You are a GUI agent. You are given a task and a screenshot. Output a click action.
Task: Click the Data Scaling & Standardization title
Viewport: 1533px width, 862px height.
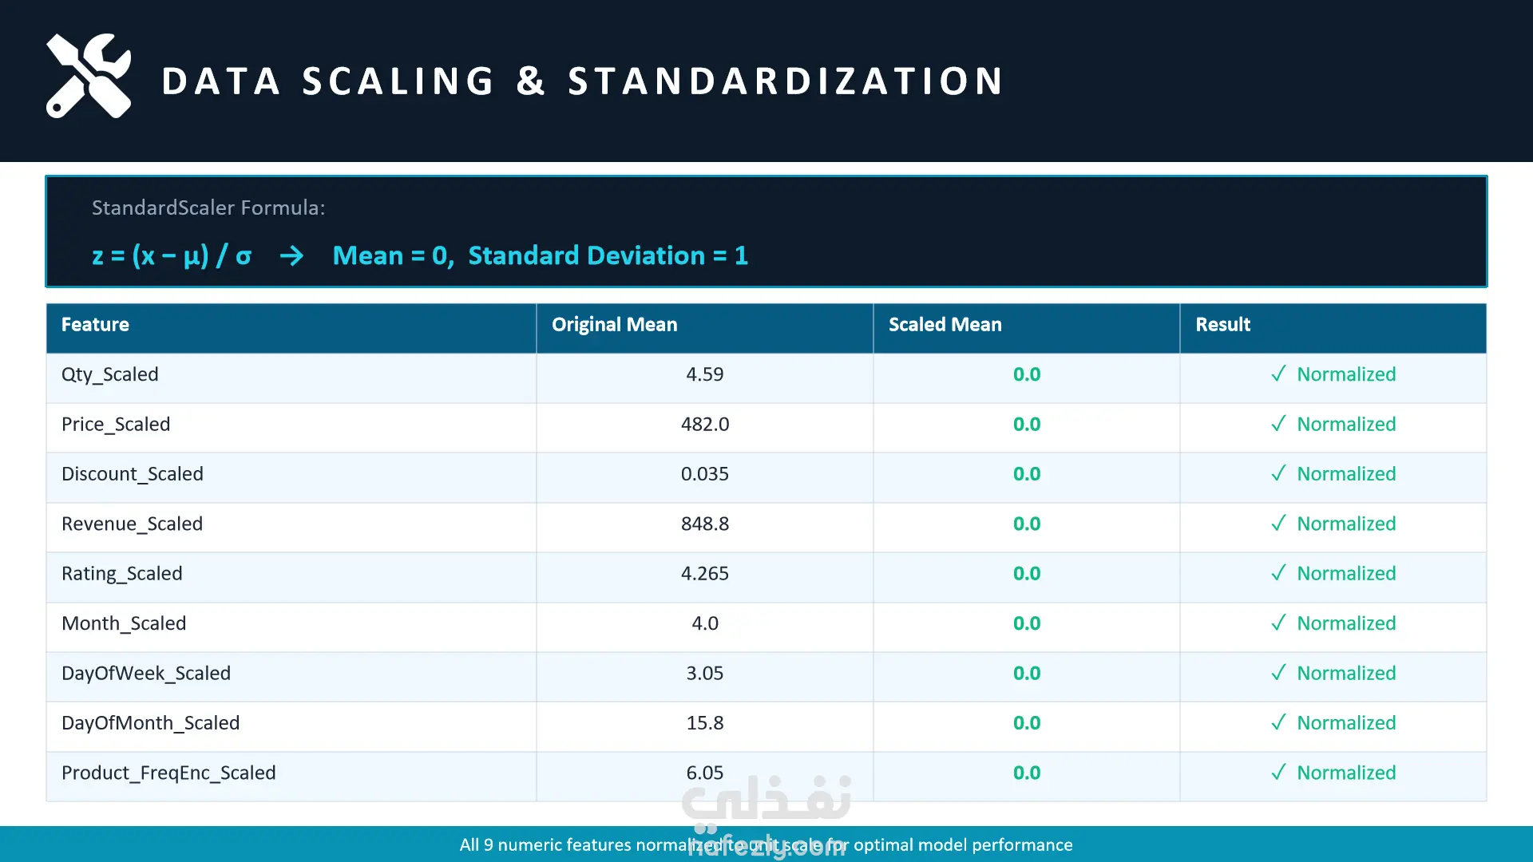[583, 81]
